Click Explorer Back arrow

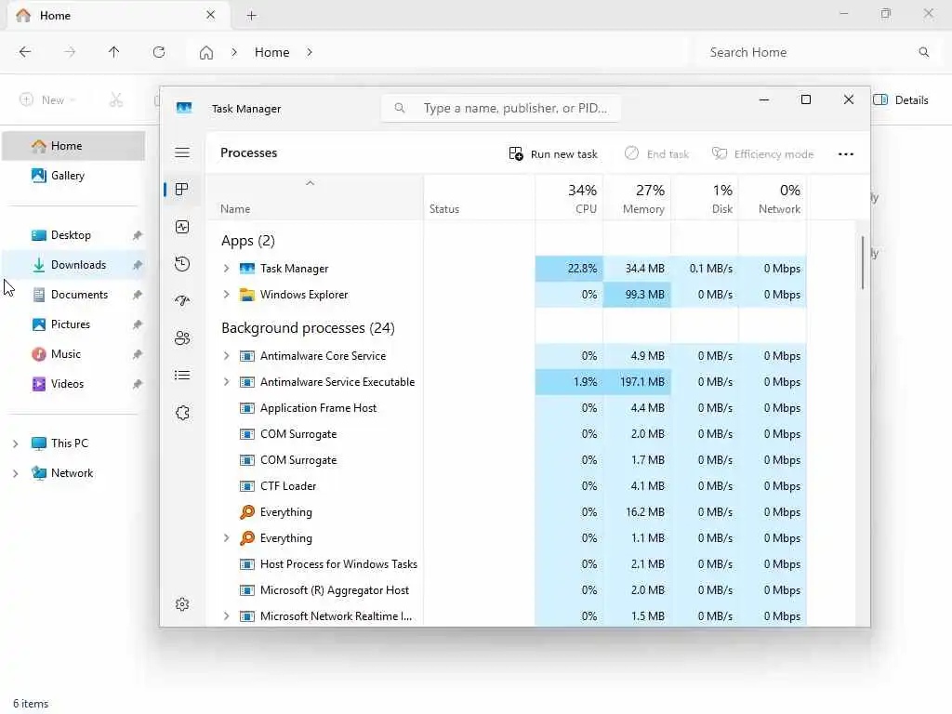tap(25, 52)
